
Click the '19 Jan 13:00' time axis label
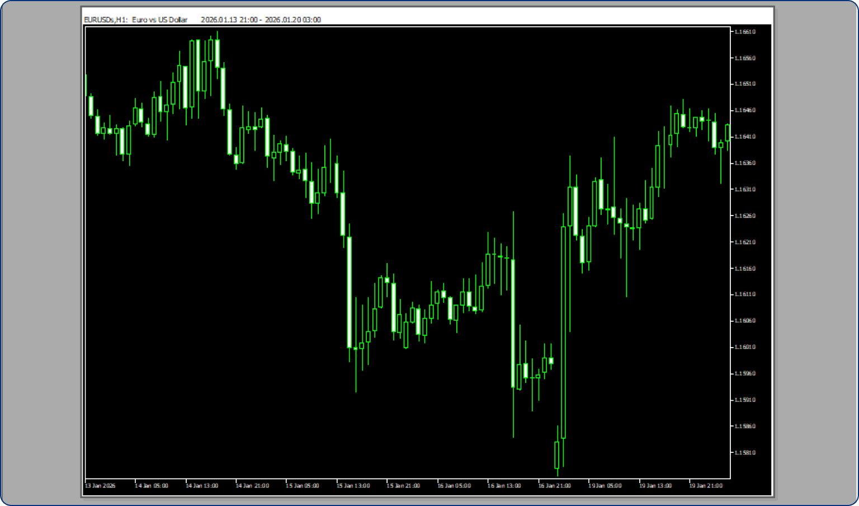click(x=655, y=486)
